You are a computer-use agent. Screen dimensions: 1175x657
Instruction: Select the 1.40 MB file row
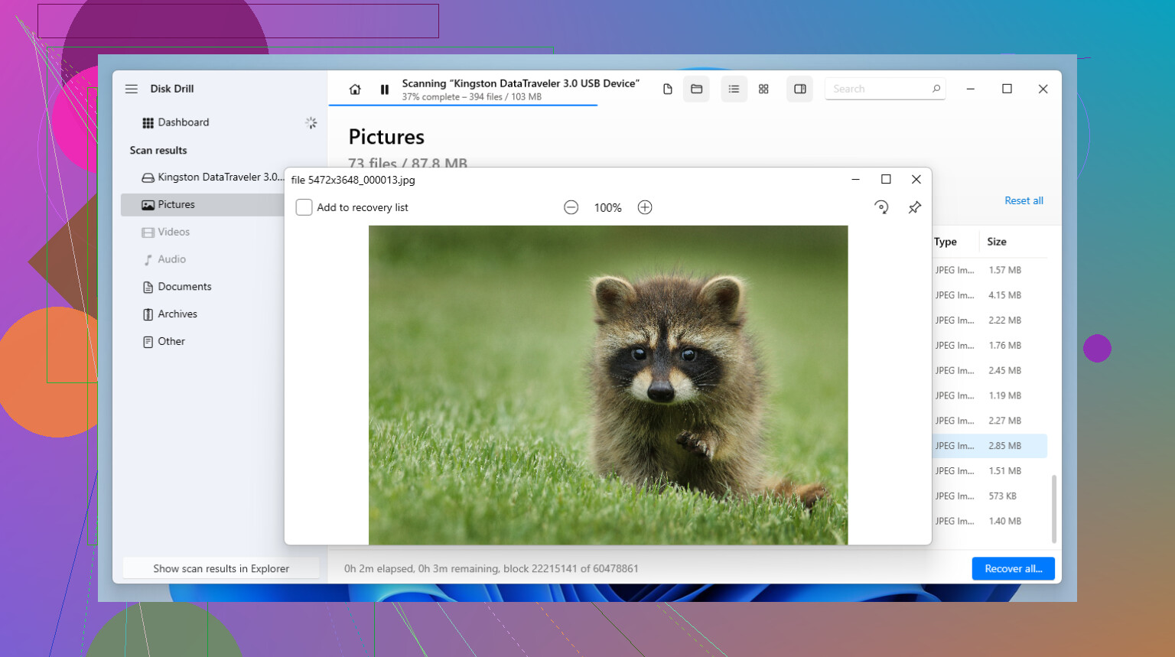[989, 522]
